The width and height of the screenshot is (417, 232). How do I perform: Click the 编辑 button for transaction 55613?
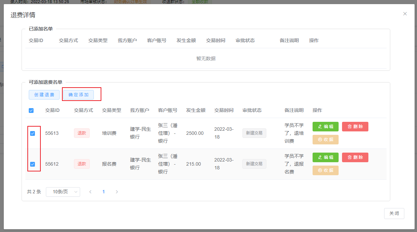click(325, 127)
